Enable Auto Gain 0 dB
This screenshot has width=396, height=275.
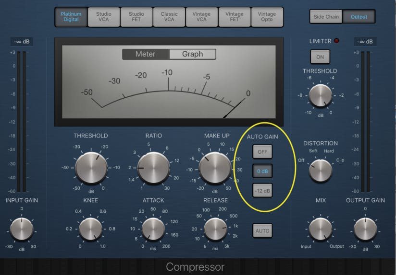pyautogui.click(x=262, y=172)
